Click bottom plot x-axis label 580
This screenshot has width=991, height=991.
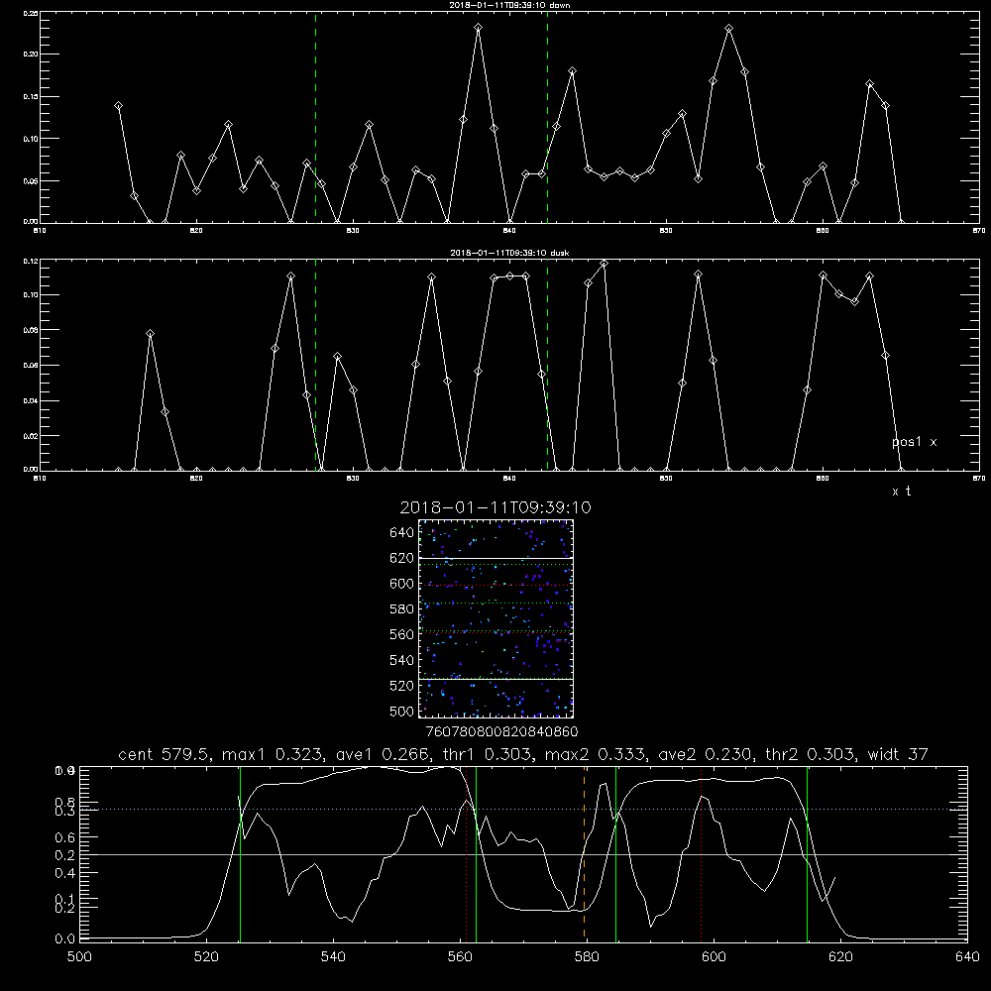[x=587, y=956]
